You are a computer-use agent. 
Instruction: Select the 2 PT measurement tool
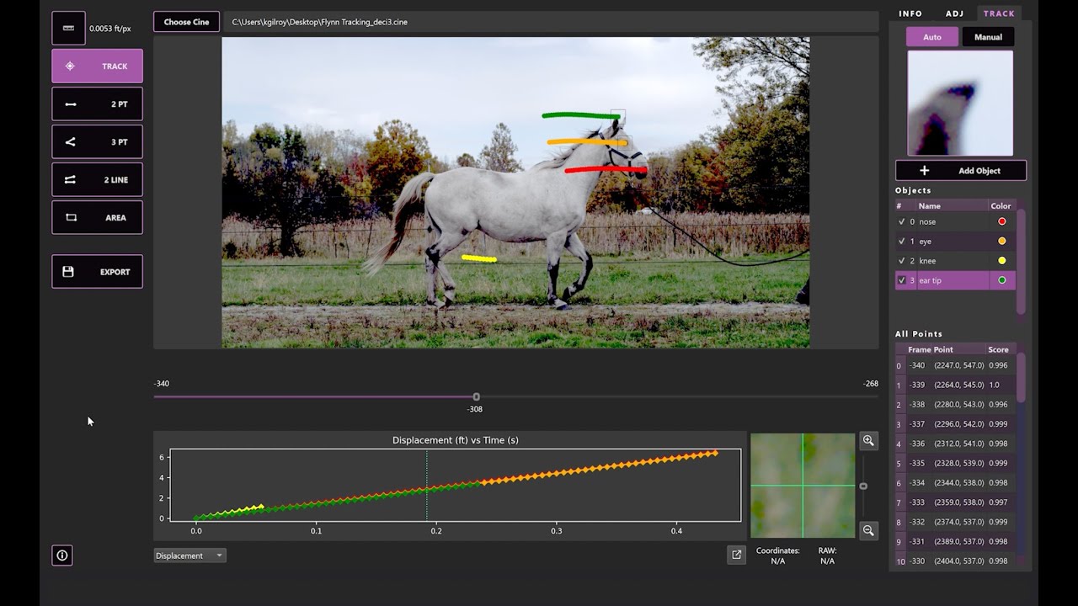coord(97,104)
